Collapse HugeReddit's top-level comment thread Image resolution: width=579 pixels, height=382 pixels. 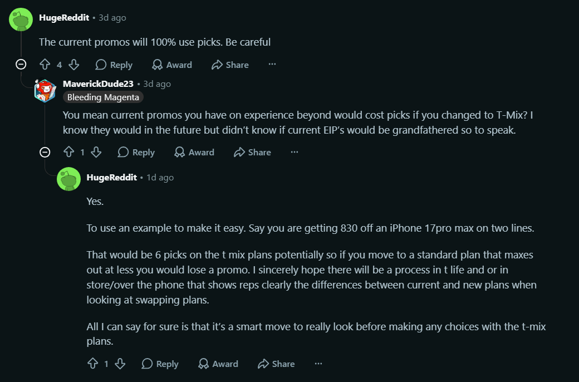point(21,65)
